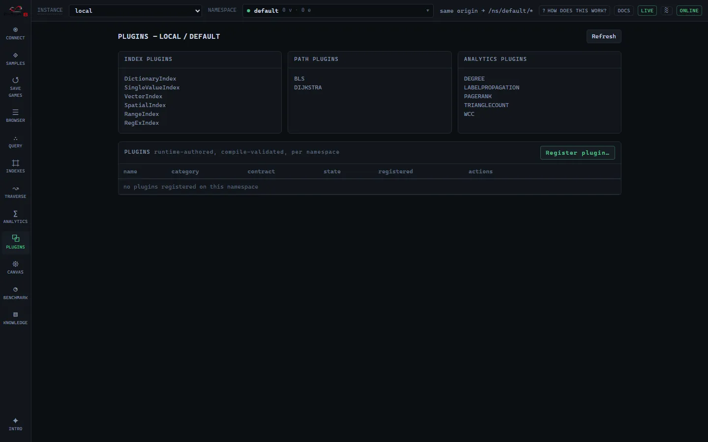The width and height of the screenshot is (708, 442).
Task: Click the ONLINE status badge
Action: coord(689,10)
